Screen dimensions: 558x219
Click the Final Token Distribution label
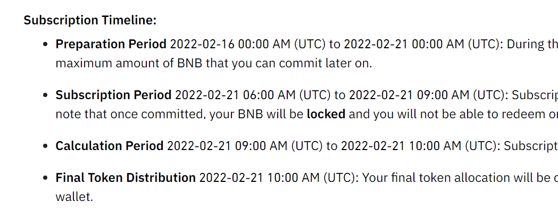125,178
